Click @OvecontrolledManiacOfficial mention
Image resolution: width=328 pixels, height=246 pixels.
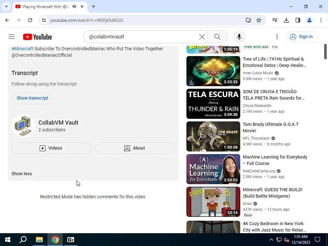pyautogui.click(x=42, y=55)
